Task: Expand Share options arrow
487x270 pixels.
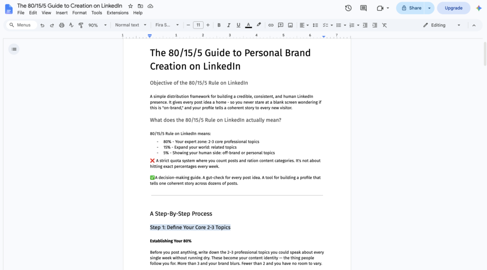Action: pyautogui.click(x=429, y=8)
